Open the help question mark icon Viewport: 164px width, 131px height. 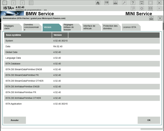133,3
